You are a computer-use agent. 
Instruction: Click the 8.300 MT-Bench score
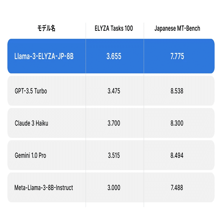pos(177,123)
